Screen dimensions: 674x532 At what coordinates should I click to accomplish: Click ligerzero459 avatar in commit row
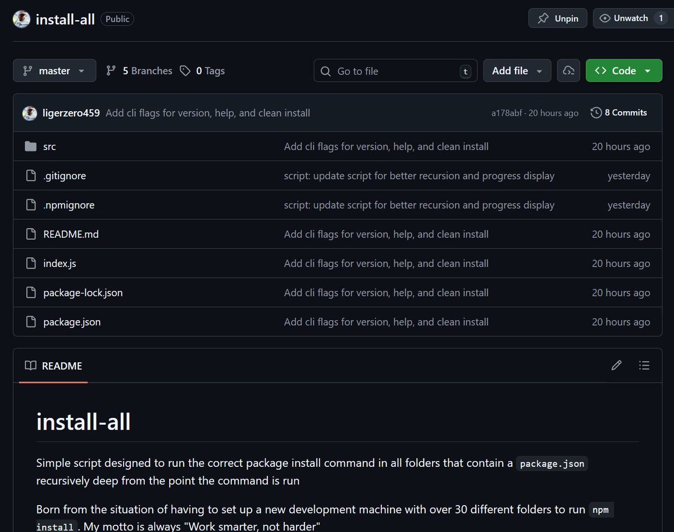click(x=30, y=113)
